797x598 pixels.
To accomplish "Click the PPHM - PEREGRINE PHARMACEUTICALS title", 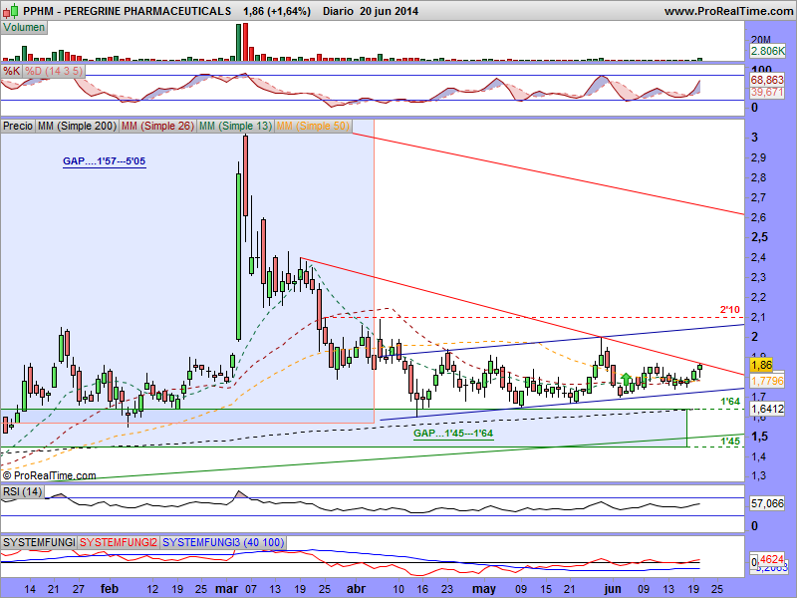I will pyautogui.click(x=128, y=11).
